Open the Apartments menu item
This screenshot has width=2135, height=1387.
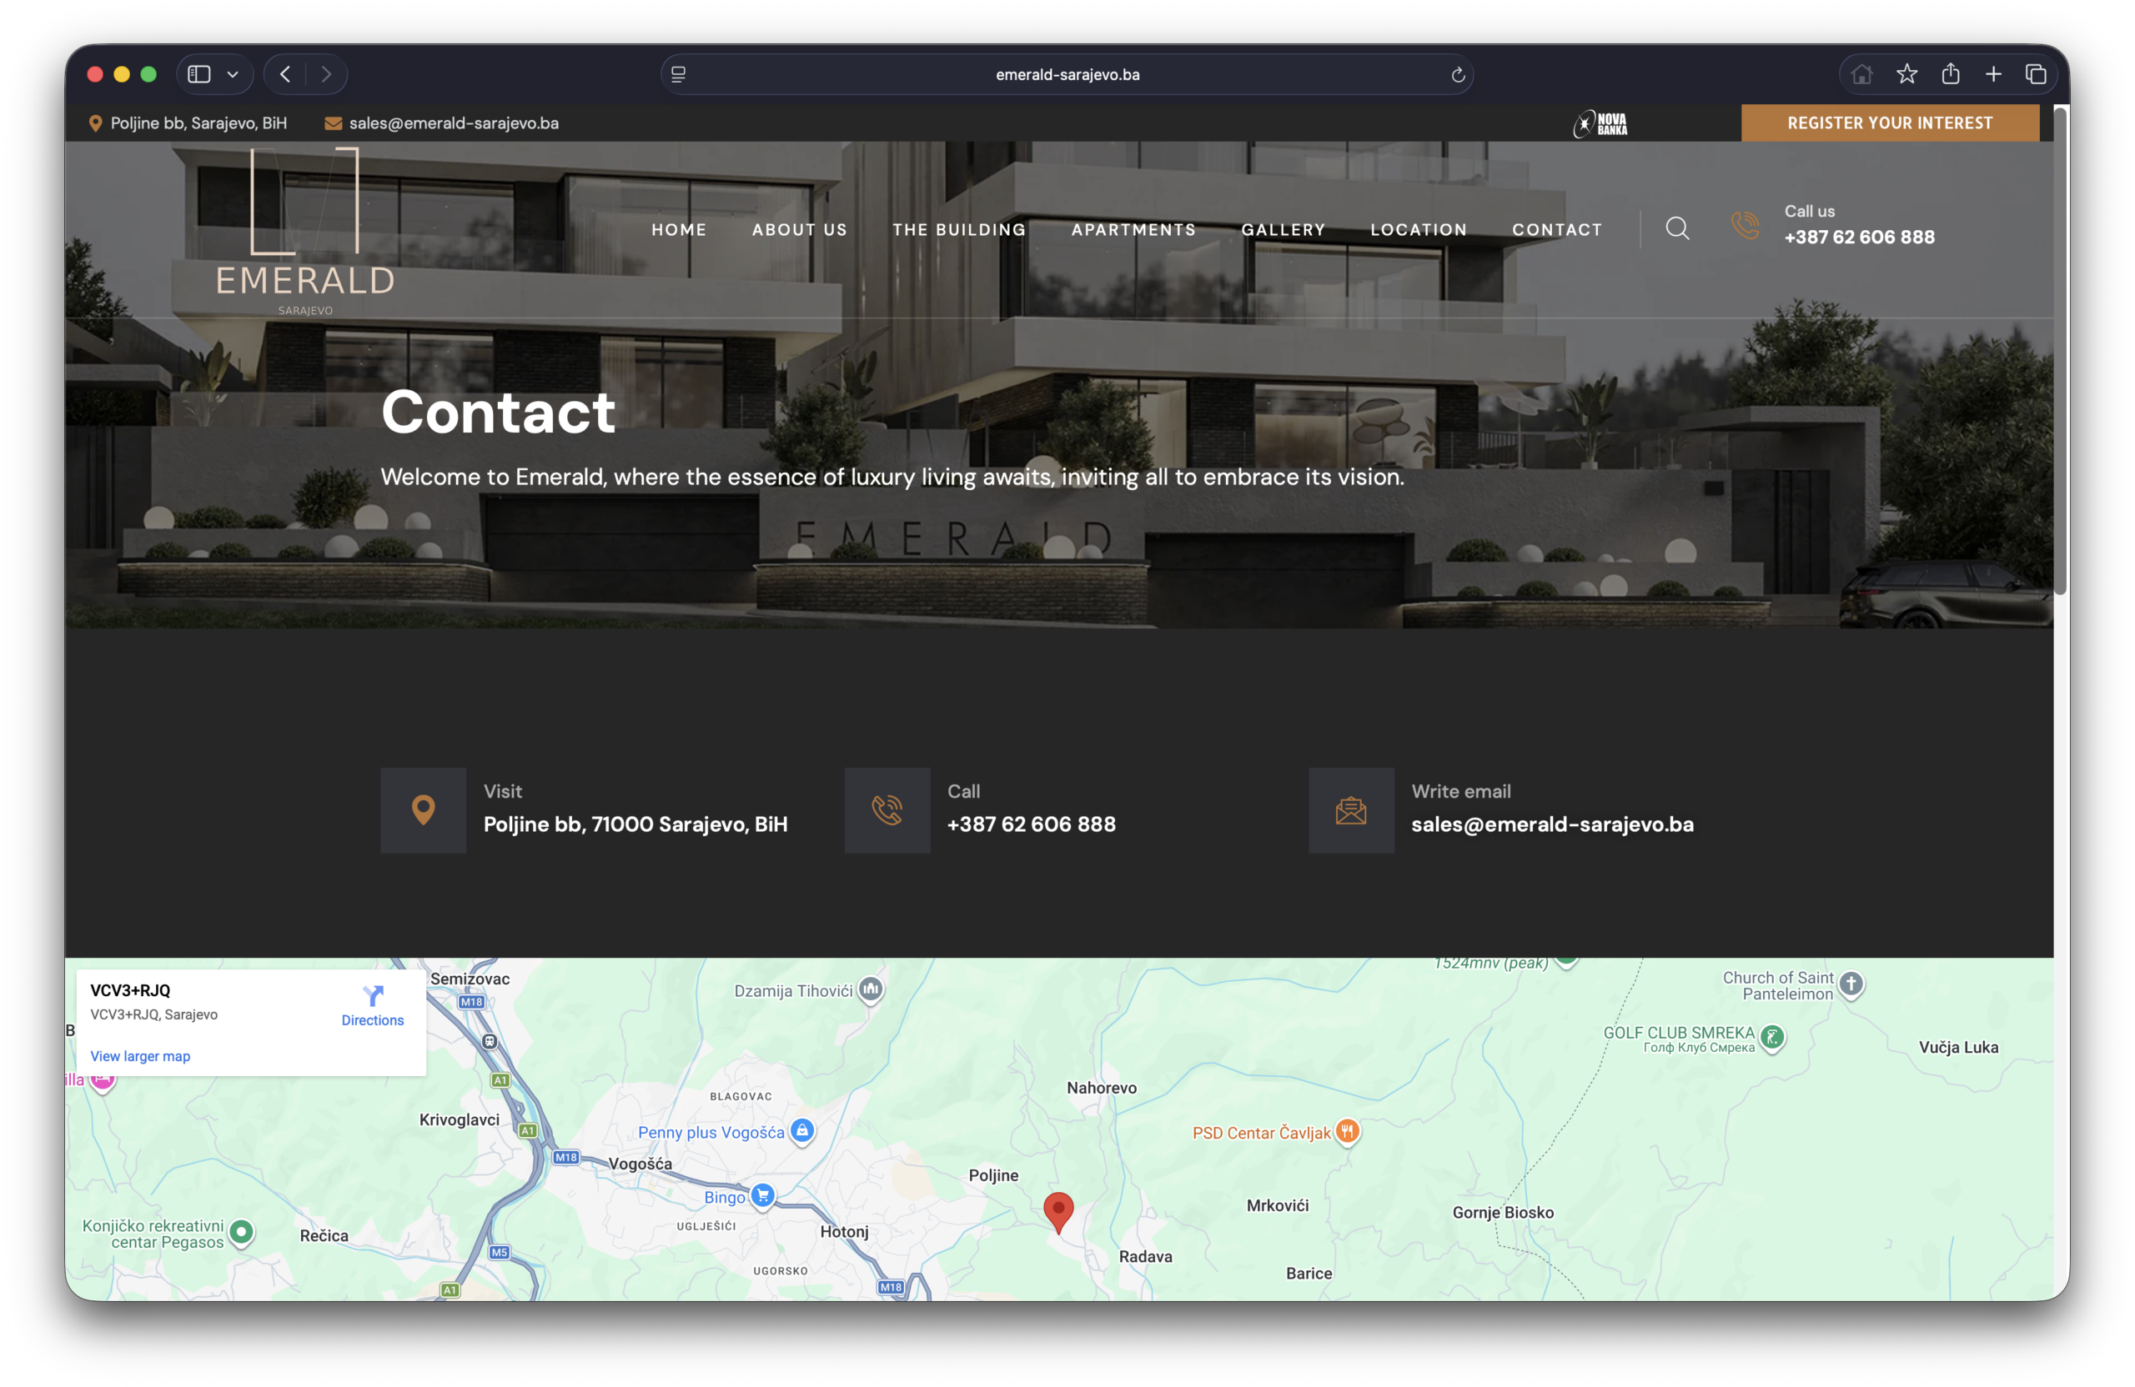(1133, 229)
